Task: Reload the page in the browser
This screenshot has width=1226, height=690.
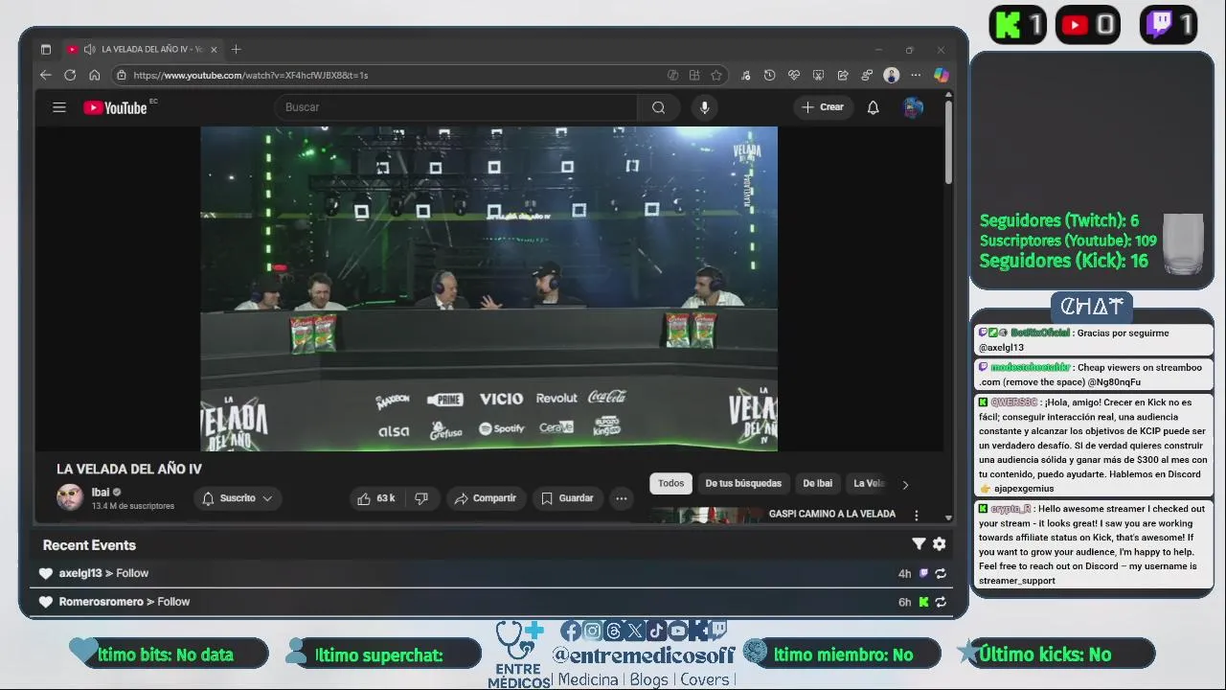Action: point(70,75)
